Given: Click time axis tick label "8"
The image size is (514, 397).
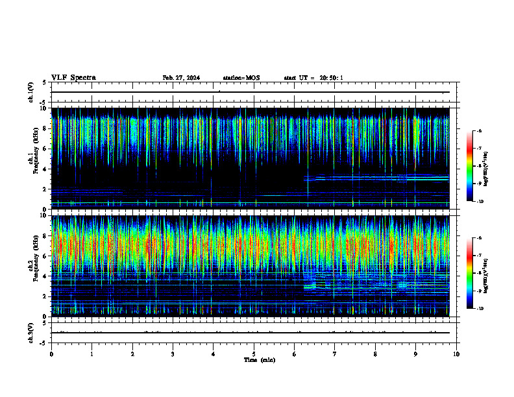Looking at the screenshot, I should 375,354.
